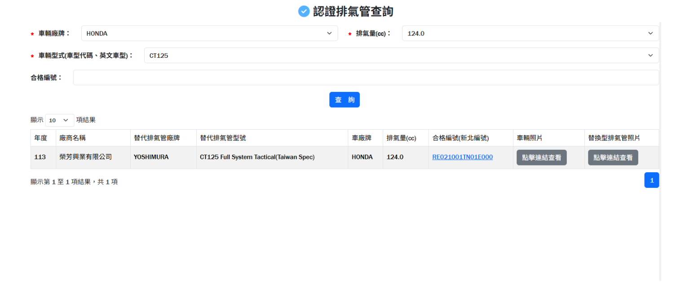Sort by the 年度 column header
The width and height of the screenshot is (690, 283).
tap(41, 138)
